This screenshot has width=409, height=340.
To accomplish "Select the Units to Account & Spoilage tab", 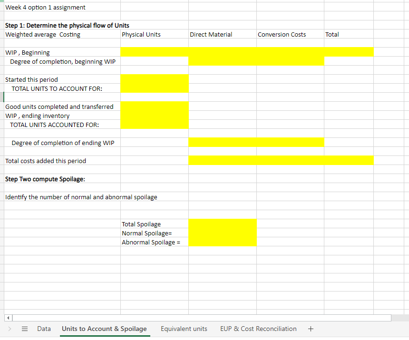I will pos(104,329).
